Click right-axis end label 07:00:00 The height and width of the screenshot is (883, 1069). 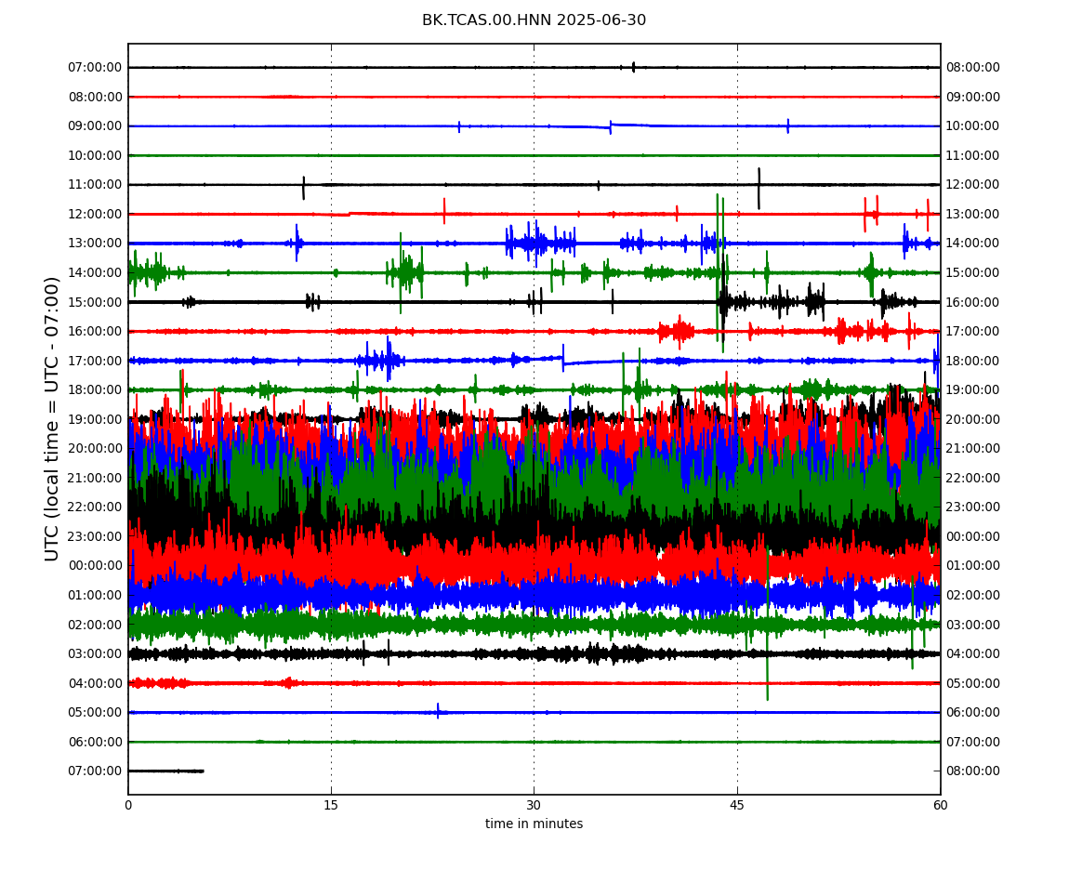pyautogui.click(x=973, y=742)
